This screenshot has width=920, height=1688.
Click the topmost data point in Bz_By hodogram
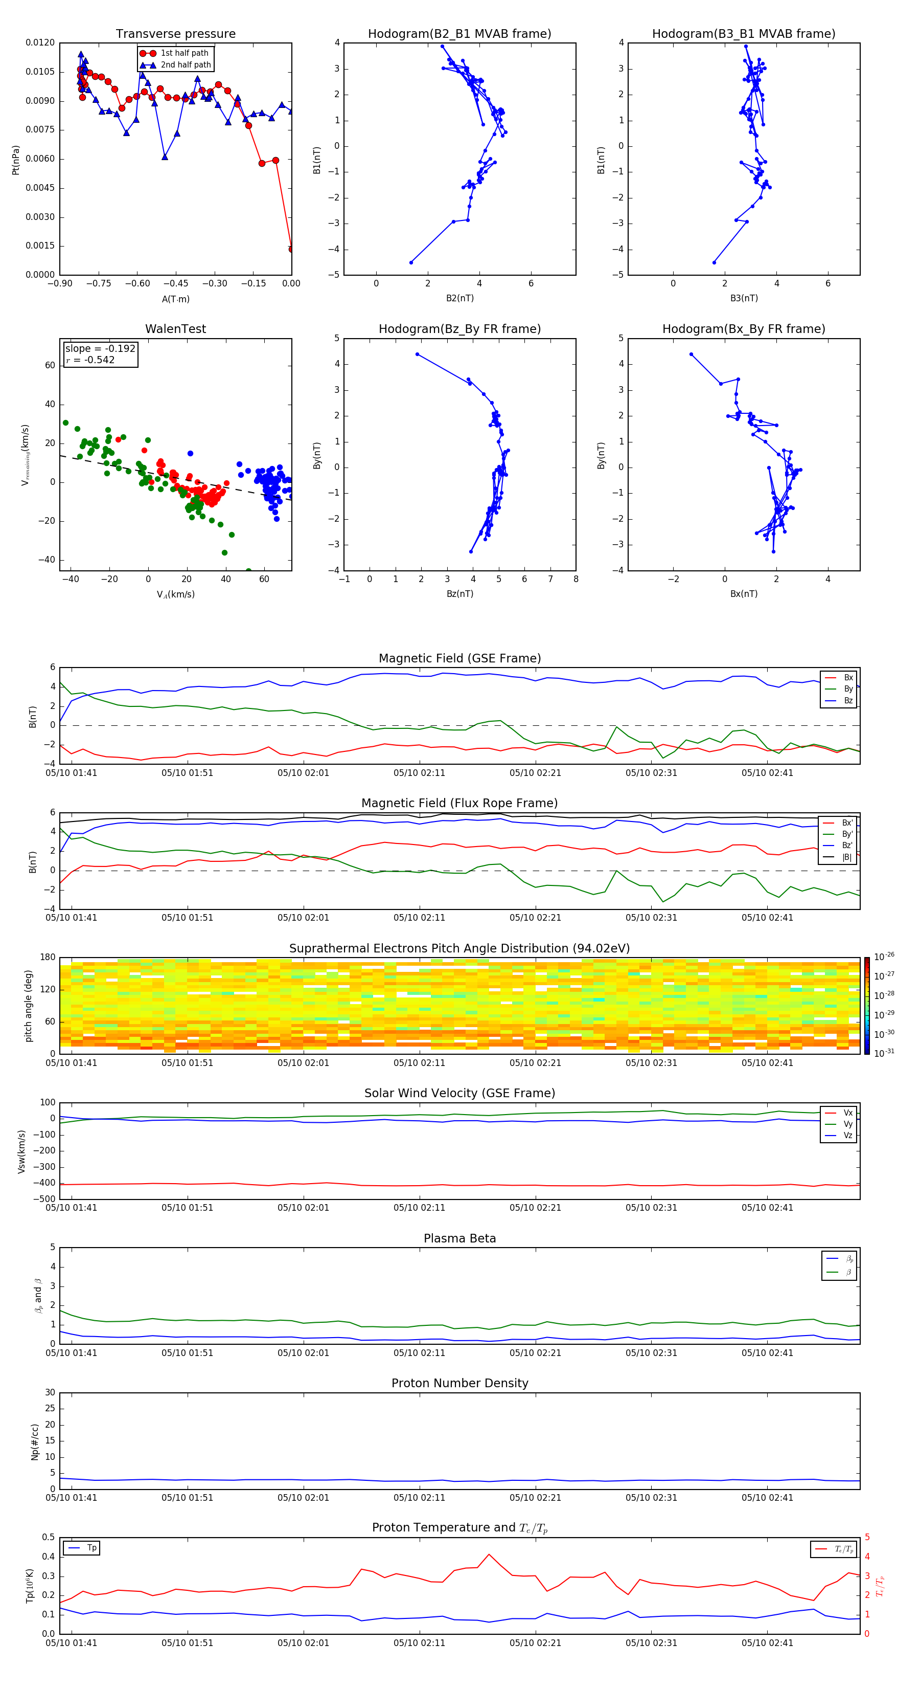point(417,354)
